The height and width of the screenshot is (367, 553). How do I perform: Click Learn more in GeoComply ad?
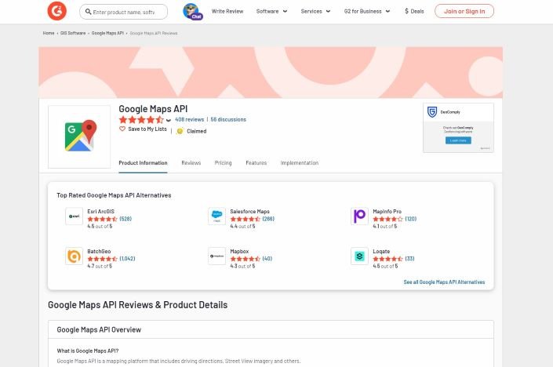(458, 140)
